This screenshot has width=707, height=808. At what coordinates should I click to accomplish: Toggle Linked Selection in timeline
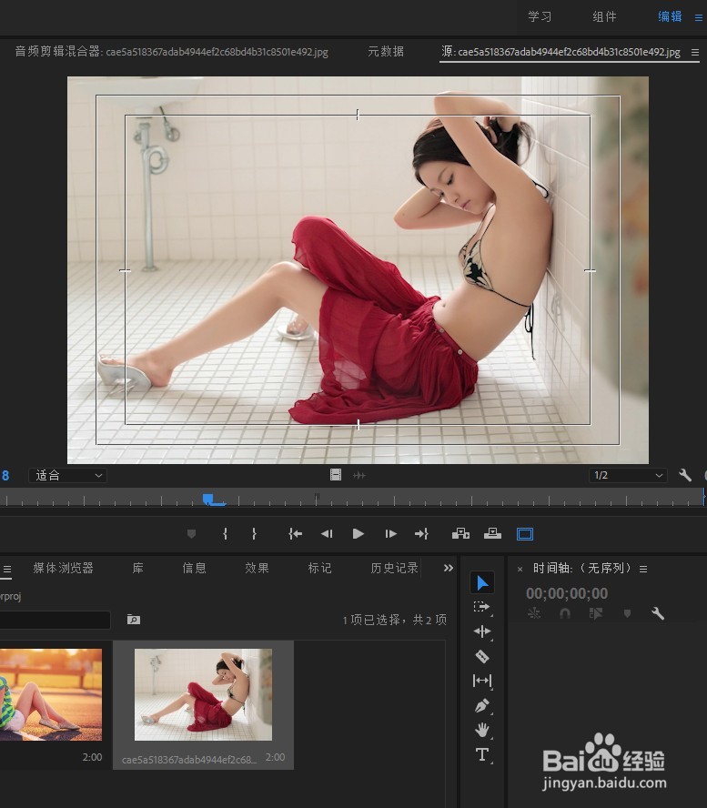pos(596,613)
